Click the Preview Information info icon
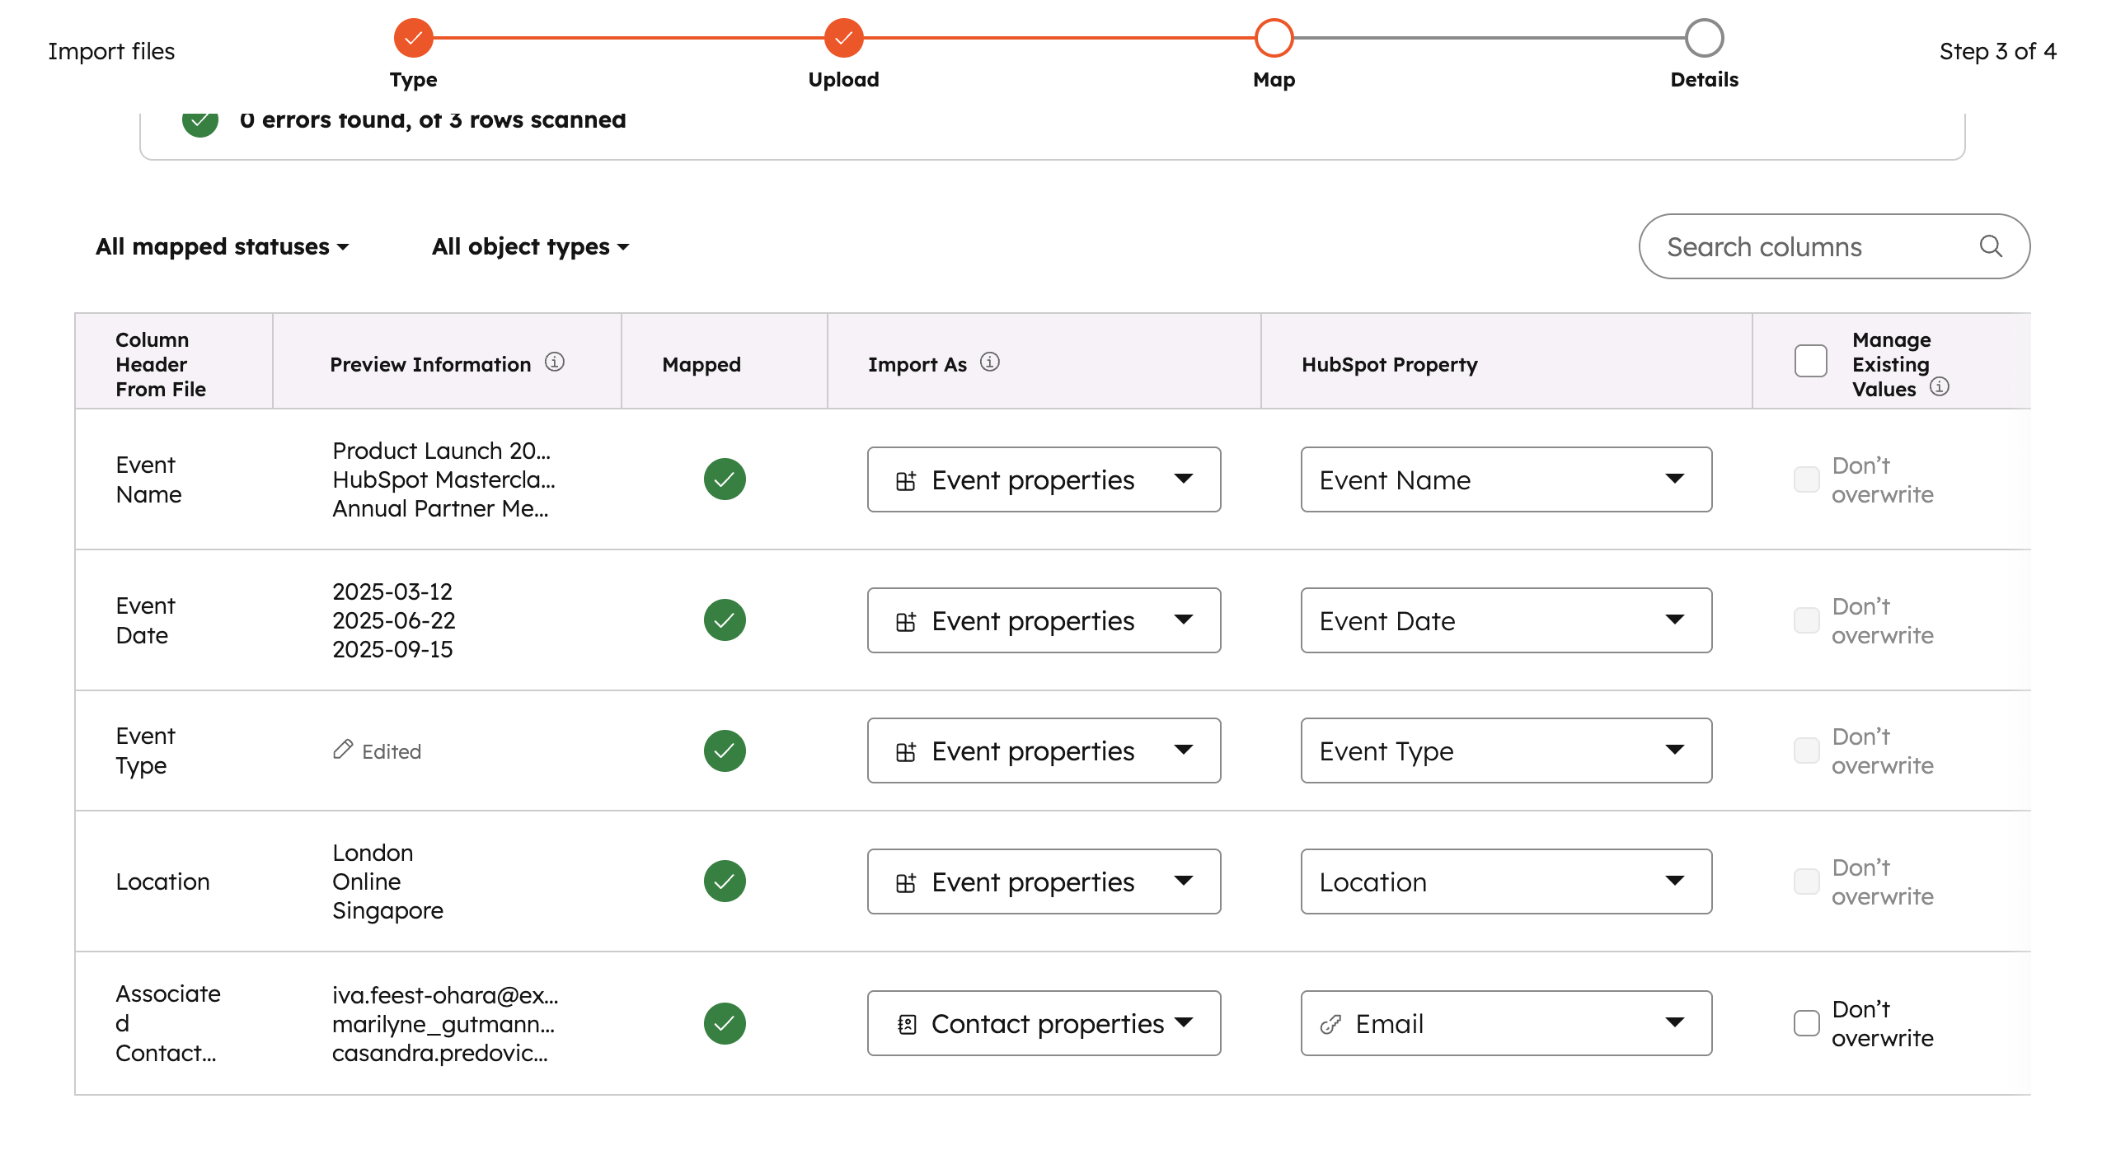2102x1155 pixels. (x=555, y=362)
